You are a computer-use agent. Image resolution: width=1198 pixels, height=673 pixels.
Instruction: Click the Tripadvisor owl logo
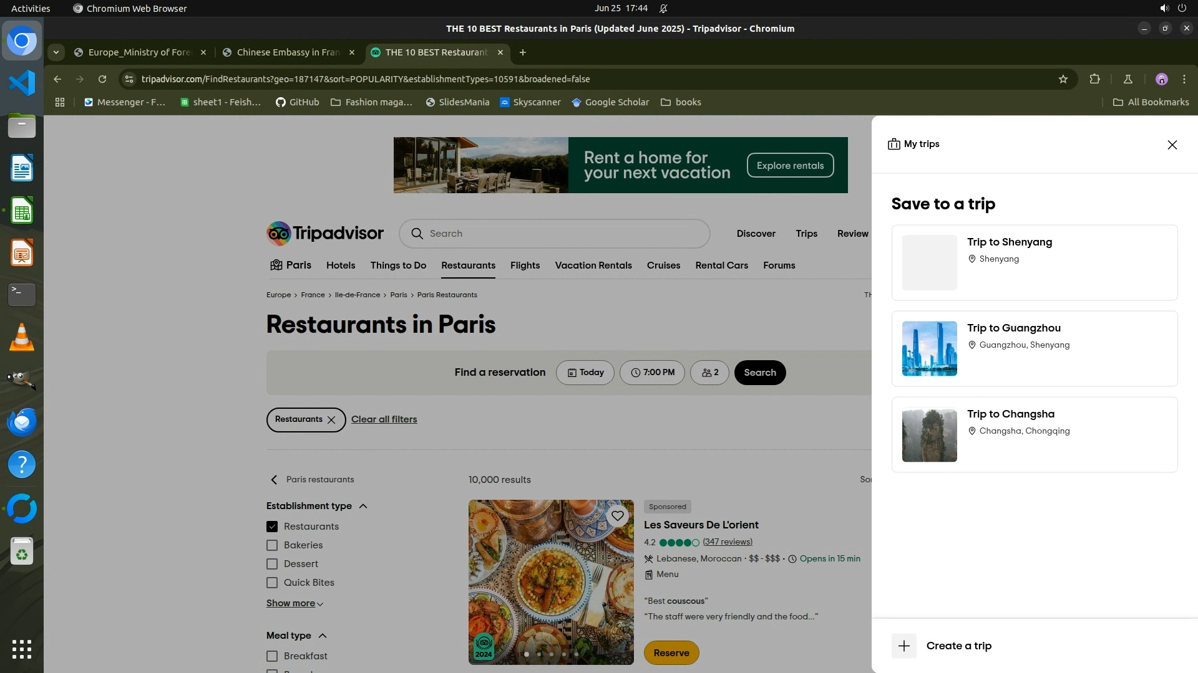pos(279,234)
